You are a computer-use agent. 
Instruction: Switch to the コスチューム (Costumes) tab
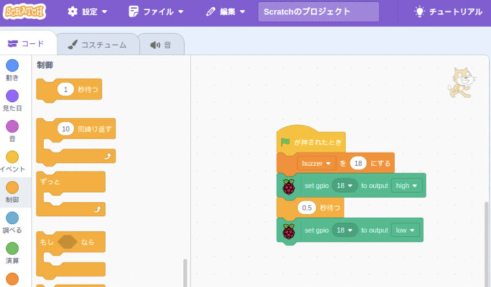tap(97, 45)
